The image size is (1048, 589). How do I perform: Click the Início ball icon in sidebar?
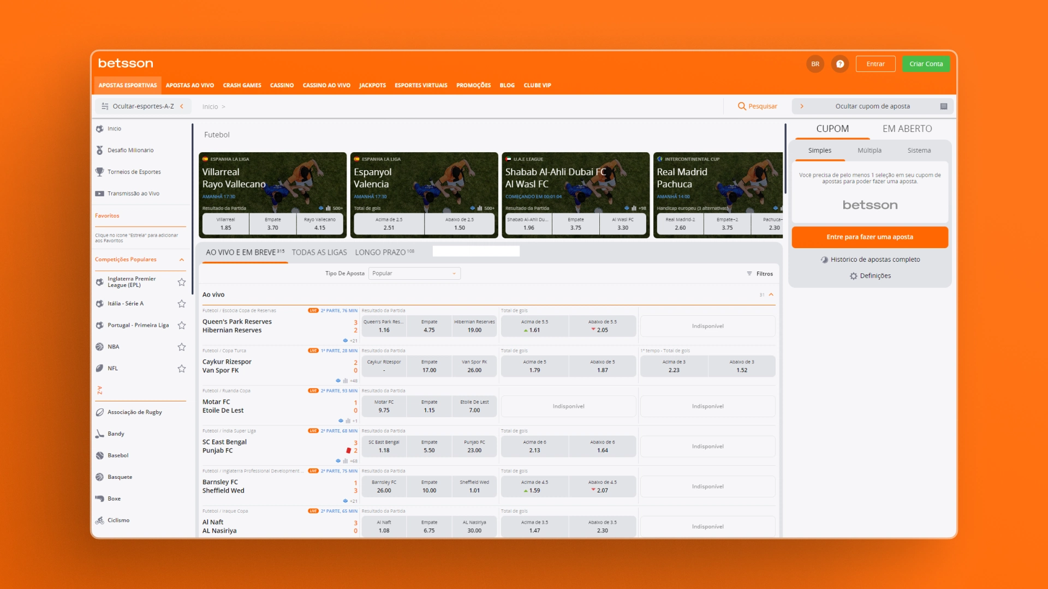(99, 129)
